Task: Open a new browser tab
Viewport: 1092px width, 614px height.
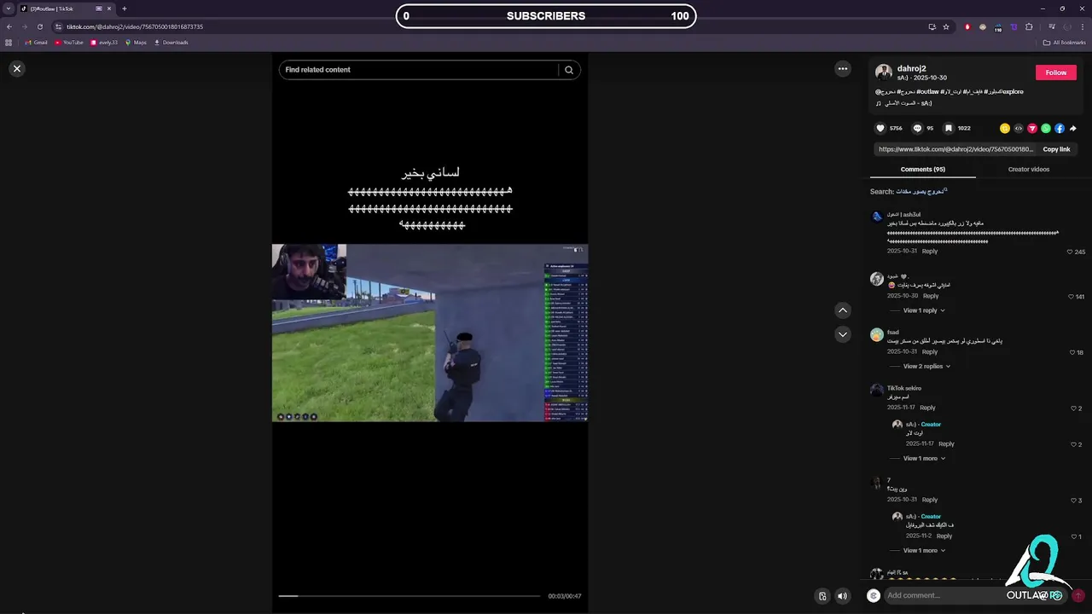Action: click(x=125, y=9)
